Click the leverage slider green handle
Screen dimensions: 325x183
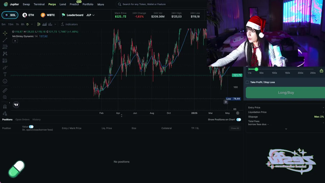click(x=256, y=69)
